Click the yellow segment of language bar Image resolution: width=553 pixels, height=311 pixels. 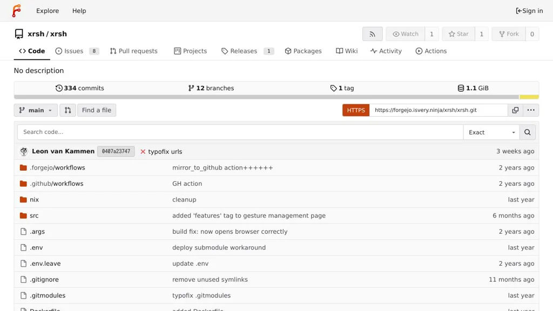529,97
